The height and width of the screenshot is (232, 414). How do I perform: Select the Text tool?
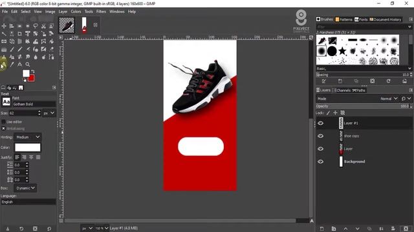tap(4, 64)
